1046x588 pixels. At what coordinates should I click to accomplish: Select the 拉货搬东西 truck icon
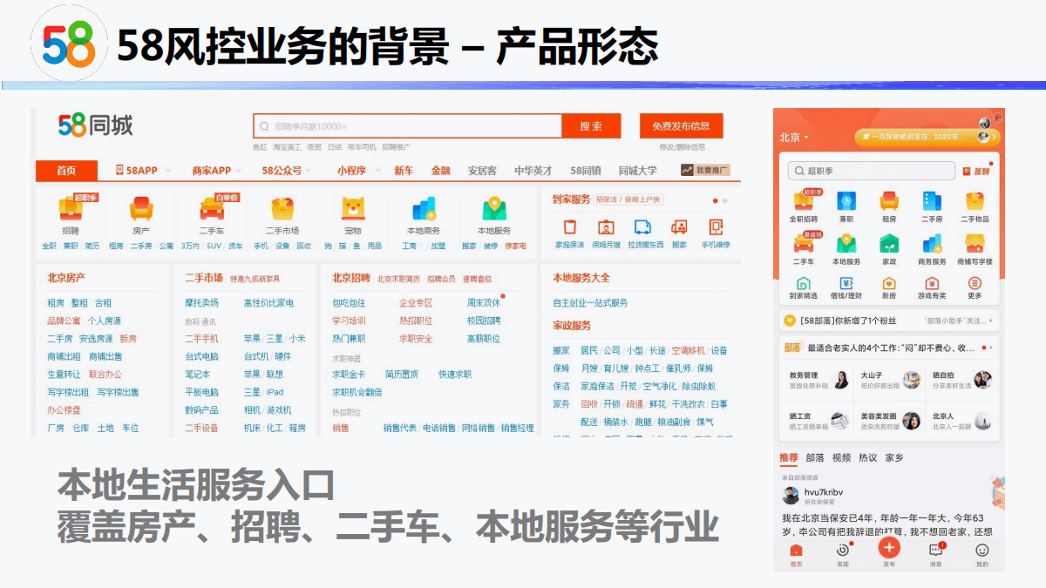(643, 227)
